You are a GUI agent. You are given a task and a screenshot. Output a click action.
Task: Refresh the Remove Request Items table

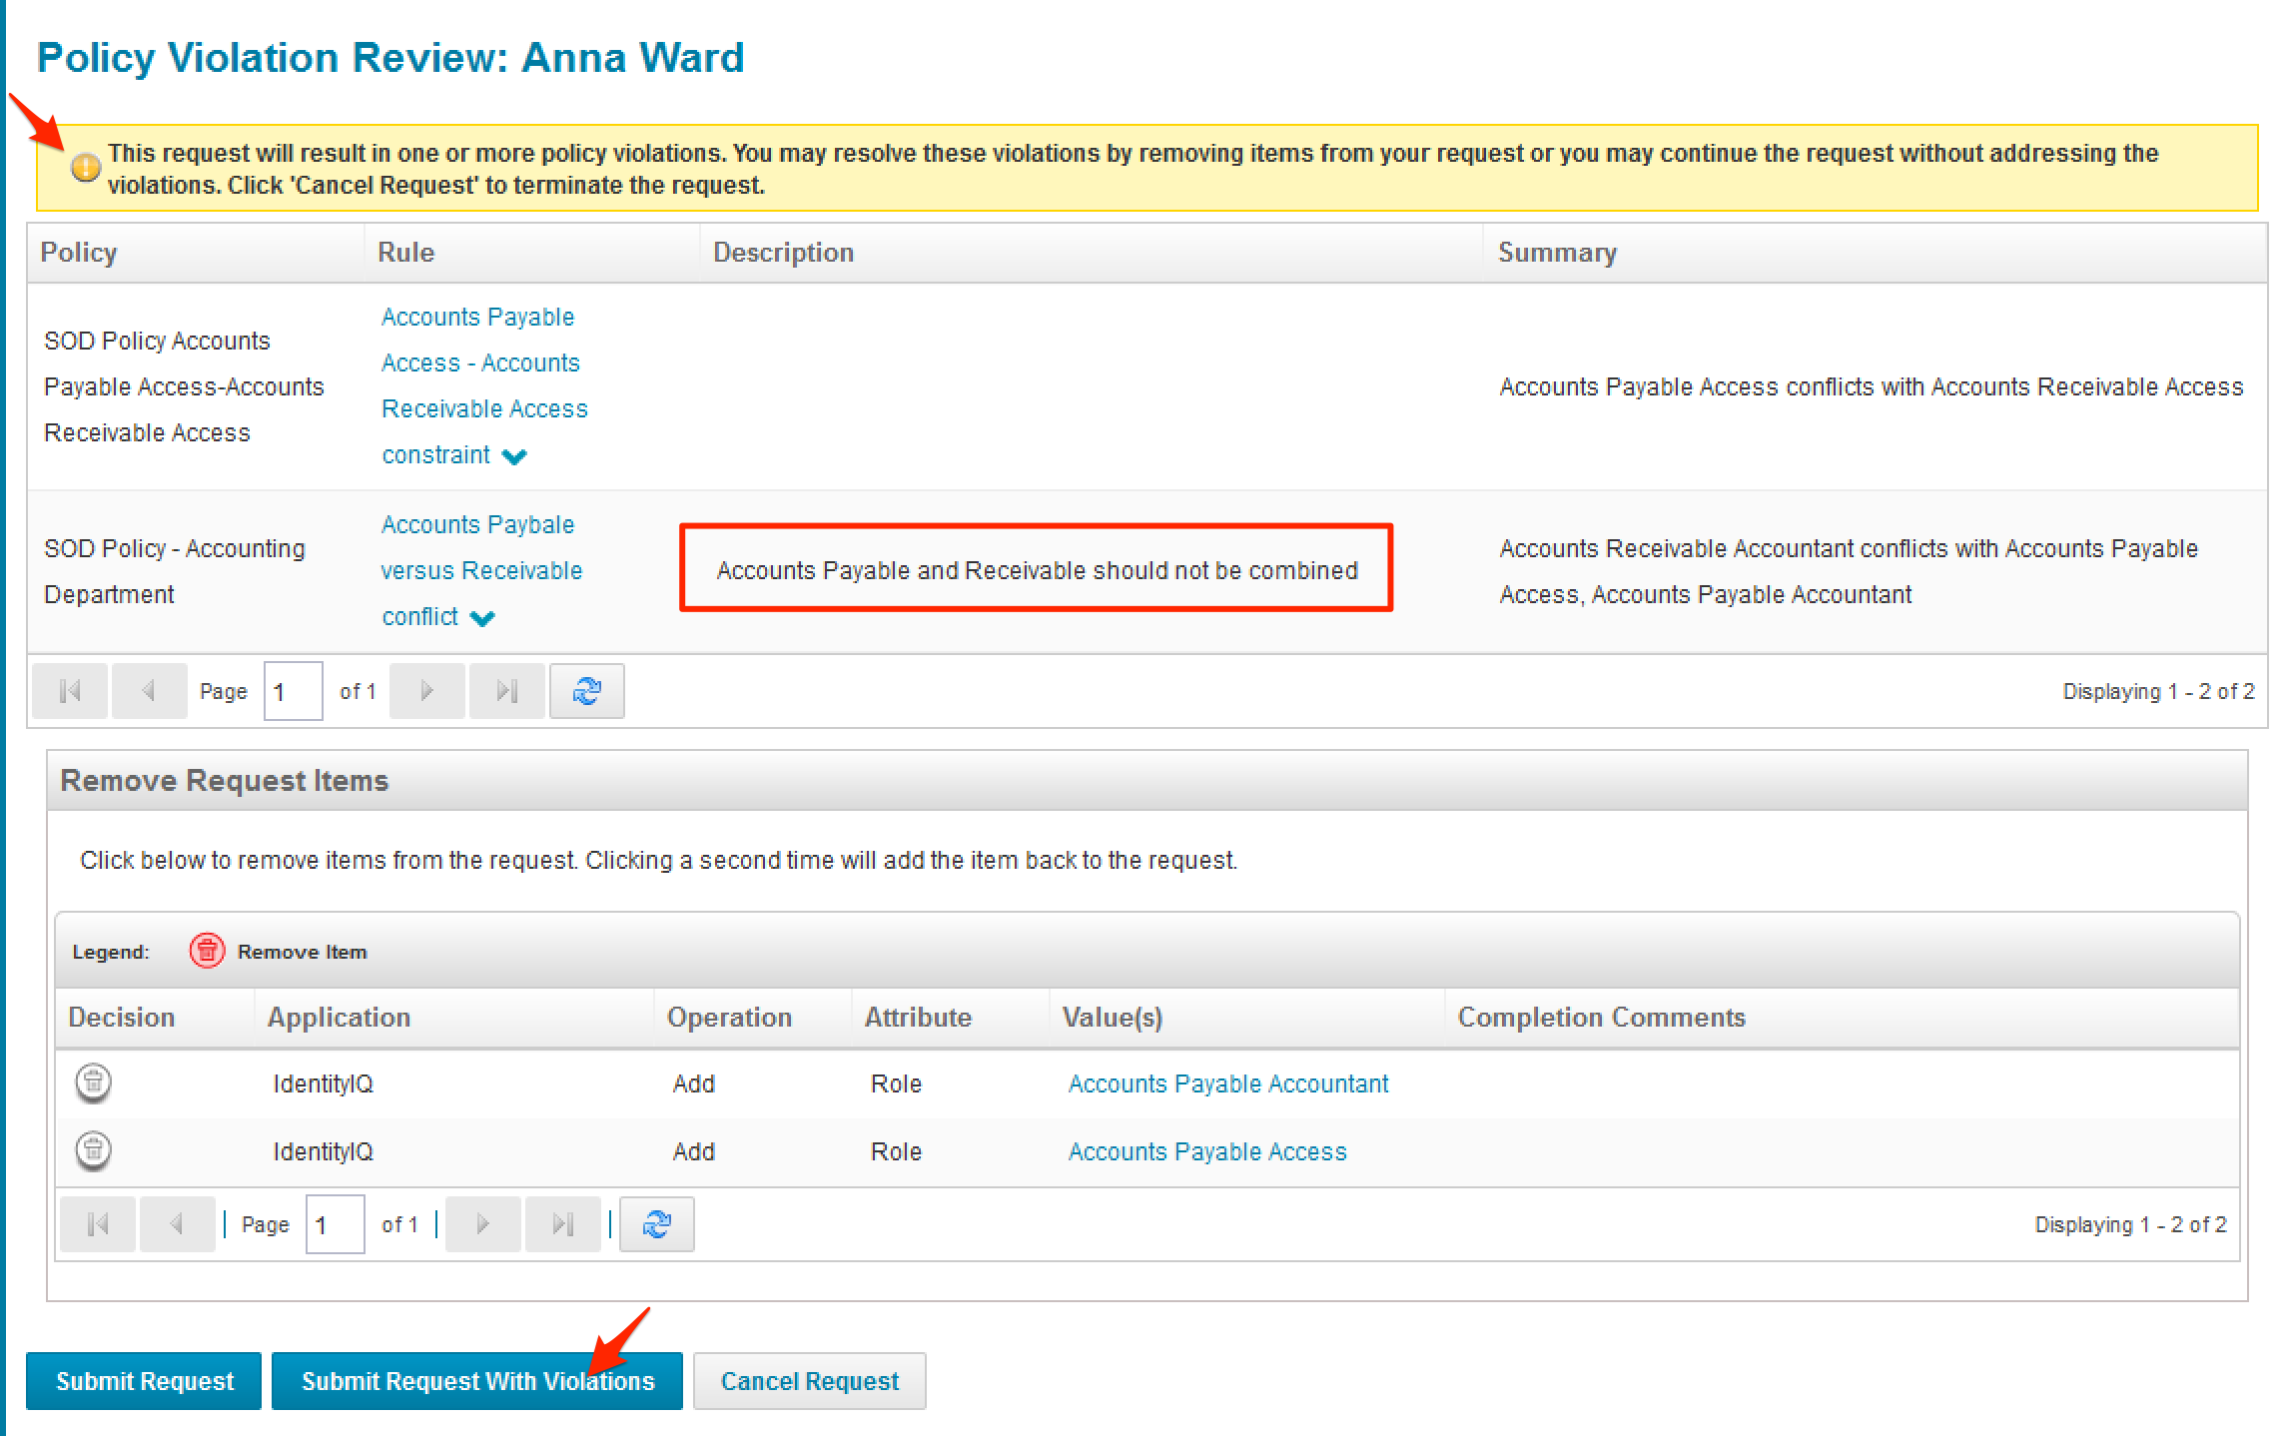657,1224
